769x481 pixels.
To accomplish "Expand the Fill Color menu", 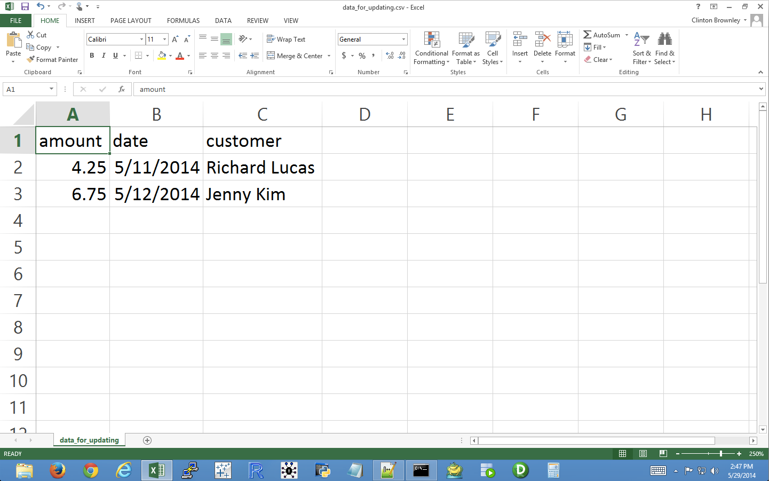I will tap(170, 56).
